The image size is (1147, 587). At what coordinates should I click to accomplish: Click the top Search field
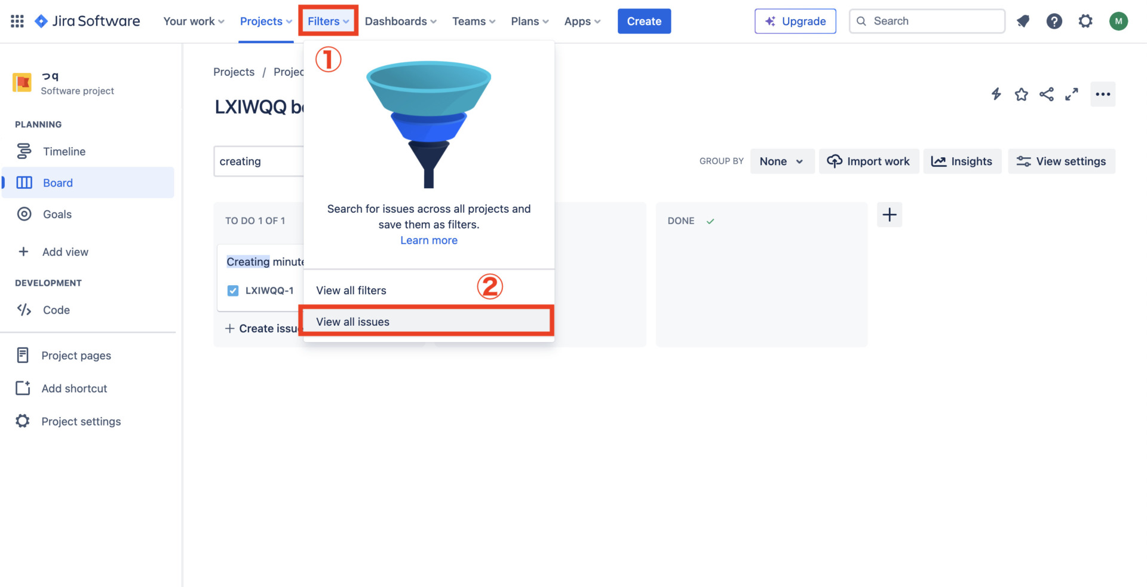point(927,22)
